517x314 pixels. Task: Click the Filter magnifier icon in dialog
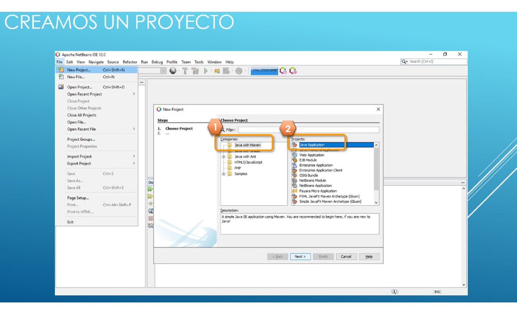coord(223,130)
